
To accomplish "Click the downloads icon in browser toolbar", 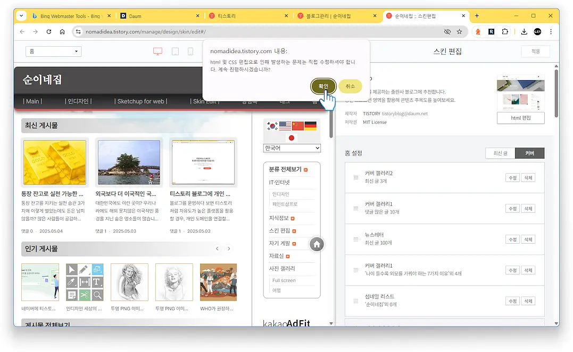I will pyautogui.click(x=524, y=31).
